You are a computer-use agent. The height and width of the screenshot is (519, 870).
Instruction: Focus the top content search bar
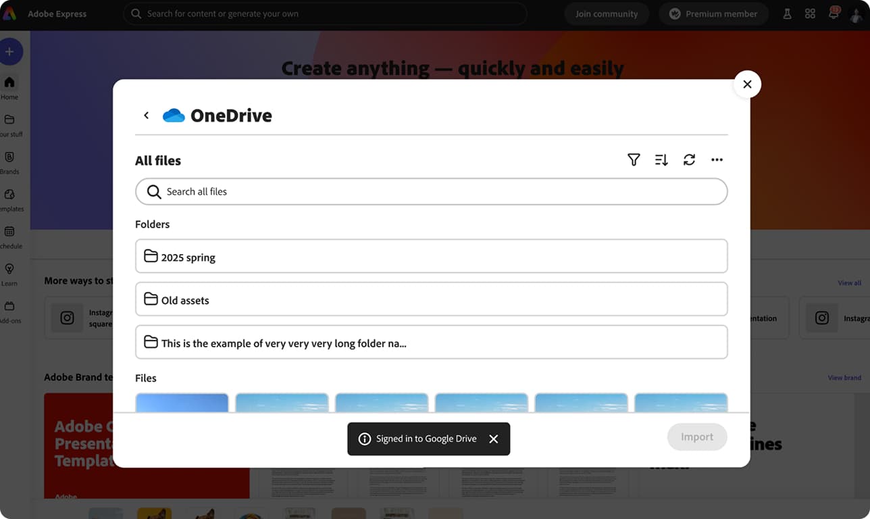coord(325,14)
